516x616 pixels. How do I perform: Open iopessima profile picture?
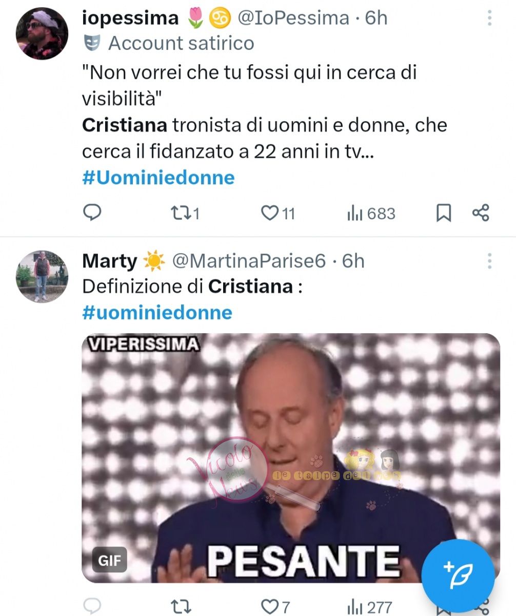point(42,34)
